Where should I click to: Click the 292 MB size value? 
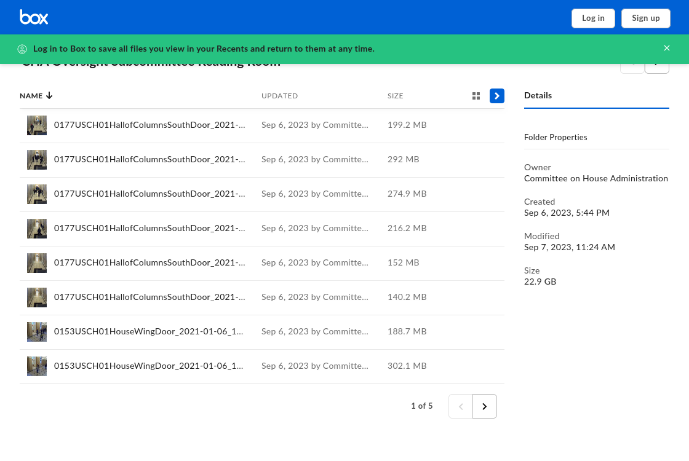point(404,159)
